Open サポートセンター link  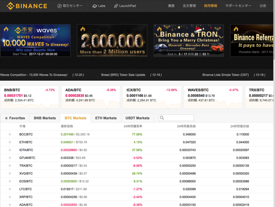tap(238, 6)
